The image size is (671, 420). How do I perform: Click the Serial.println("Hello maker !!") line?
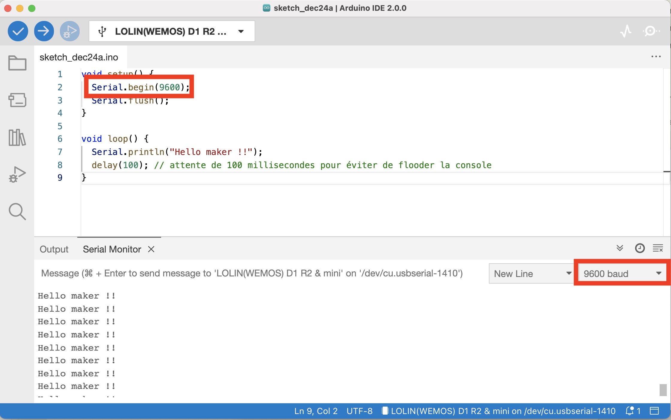click(177, 152)
